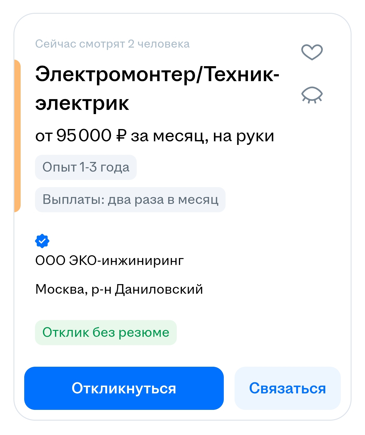Click the р-н Даниловский district text
The image size is (365, 435).
[x=147, y=290]
